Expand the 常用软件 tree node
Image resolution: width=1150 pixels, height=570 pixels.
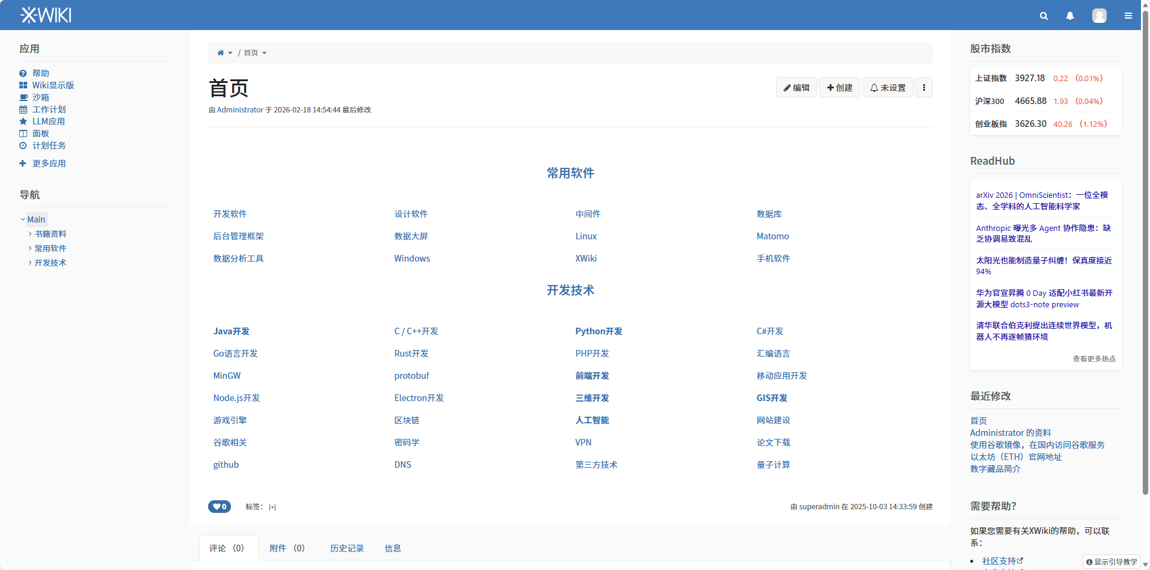pyautogui.click(x=30, y=248)
